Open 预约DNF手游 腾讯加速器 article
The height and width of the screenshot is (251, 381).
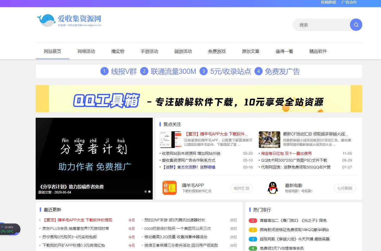tap(175, 220)
